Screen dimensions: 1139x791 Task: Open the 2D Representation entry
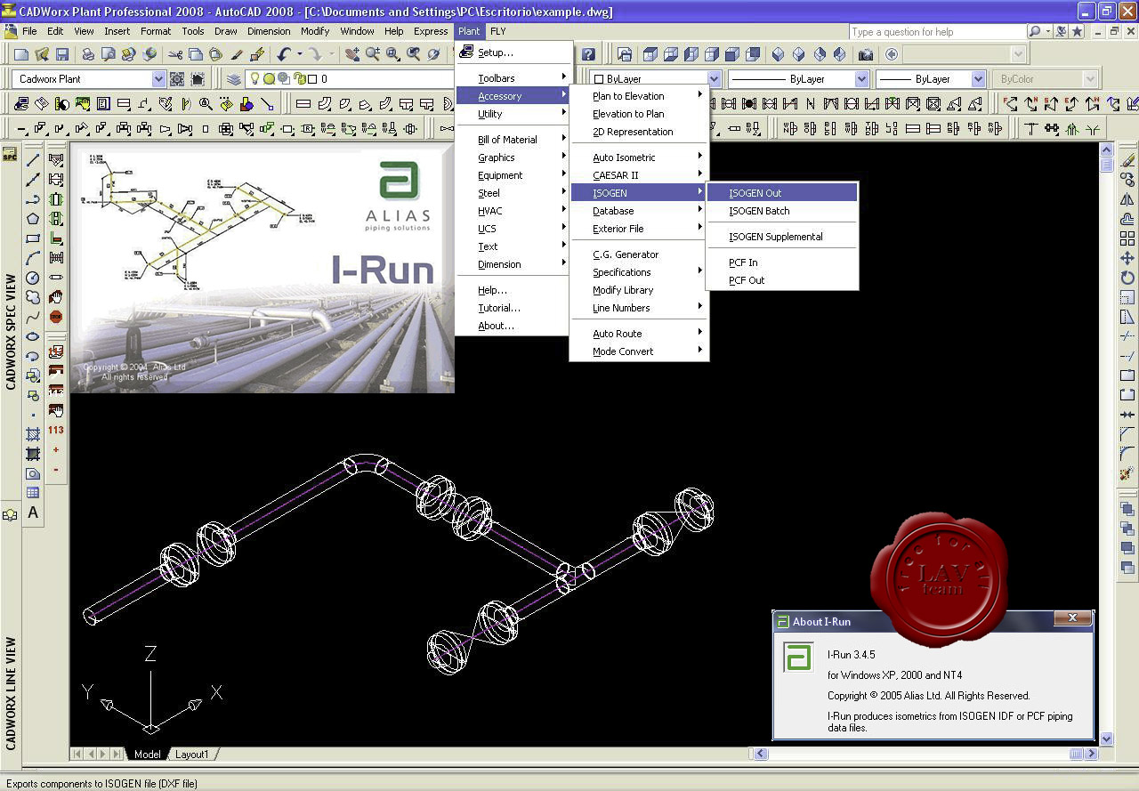click(639, 132)
